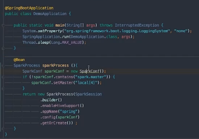This screenshot has width=199, height=139.
Task: Click the fold-end marker beside sparkProcess method's closing brace
Action: (3, 129)
